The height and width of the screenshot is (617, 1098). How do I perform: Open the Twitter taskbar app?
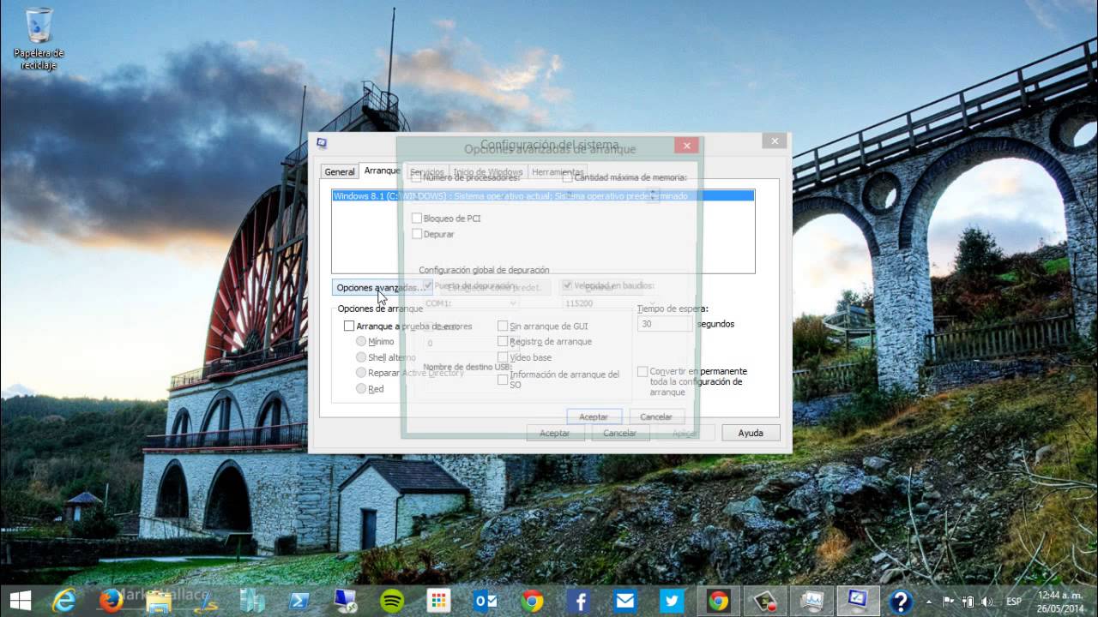coord(672,601)
